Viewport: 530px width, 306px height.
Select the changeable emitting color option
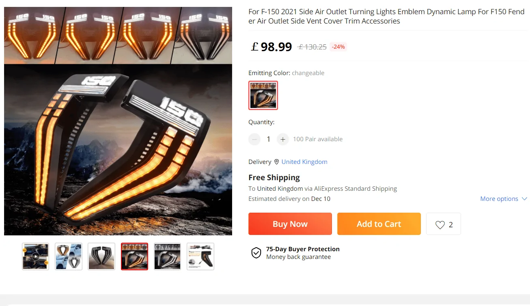(x=263, y=95)
